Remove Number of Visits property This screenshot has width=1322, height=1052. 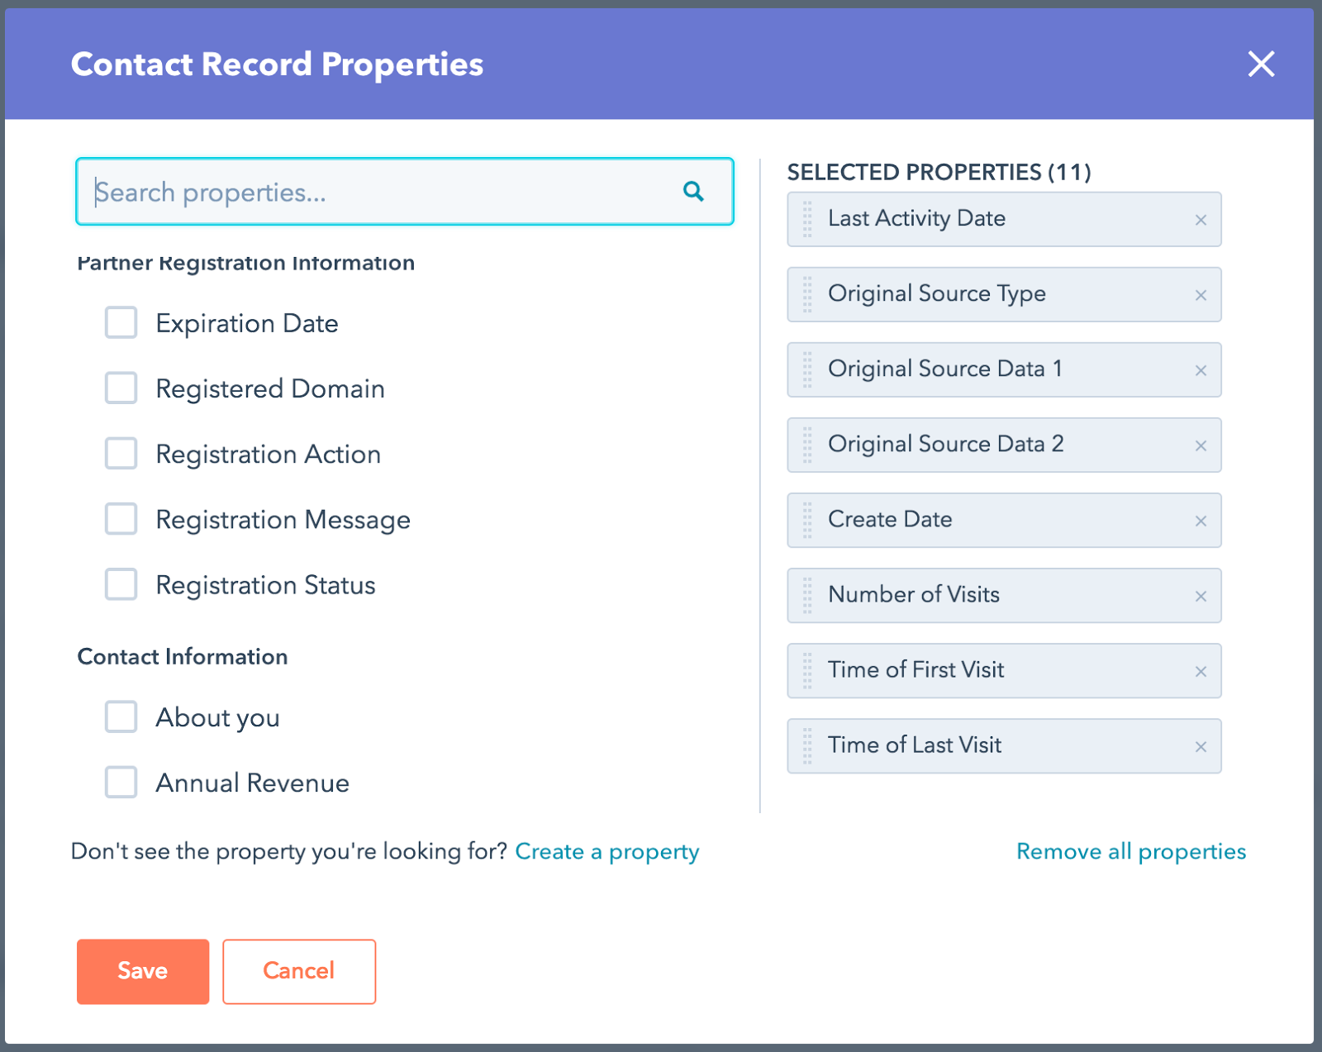coord(1201,596)
